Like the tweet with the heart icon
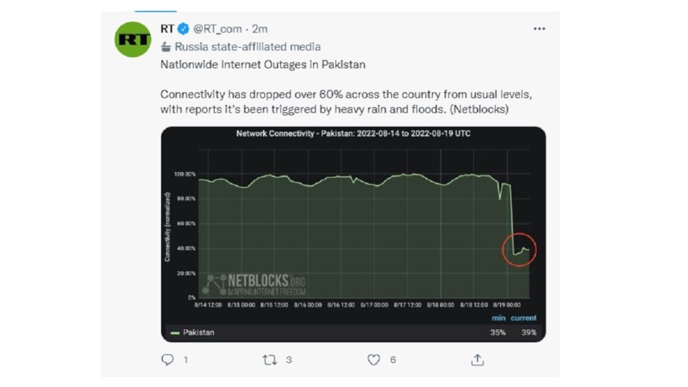 pos(374,361)
